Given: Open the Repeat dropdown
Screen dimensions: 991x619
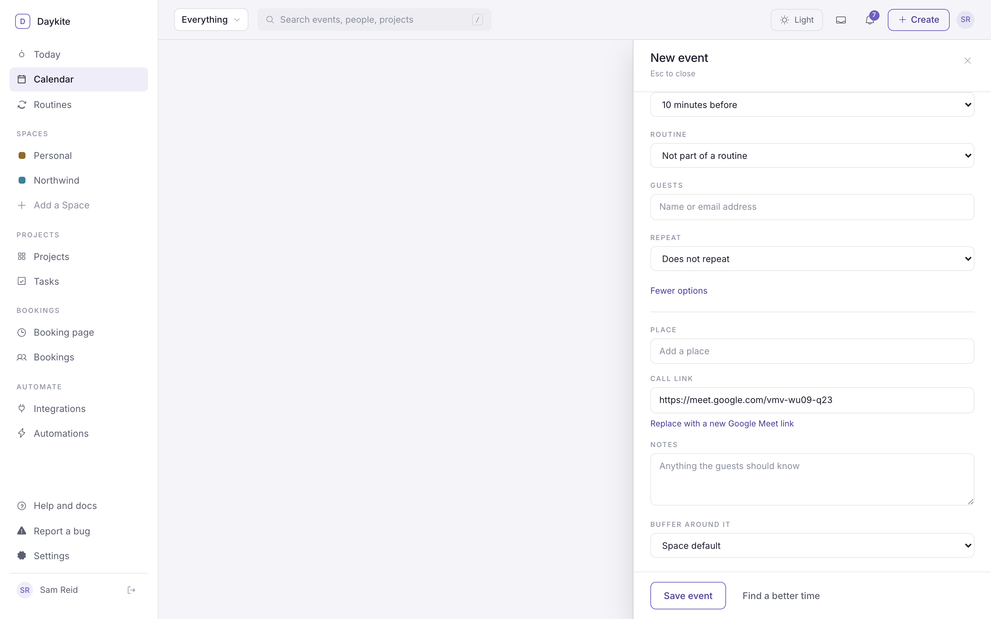Looking at the screenshot, I should coord(812,259).
